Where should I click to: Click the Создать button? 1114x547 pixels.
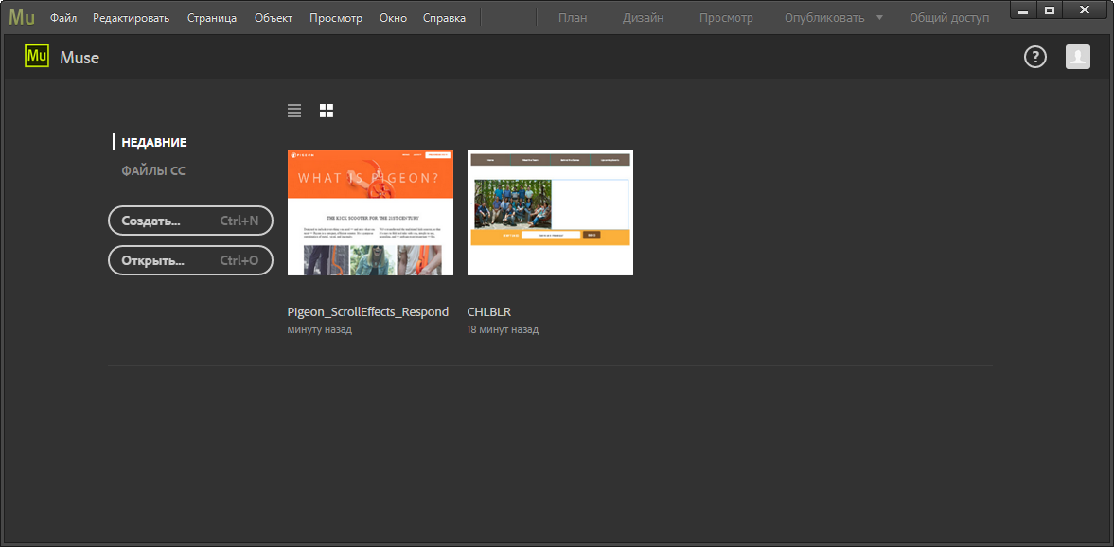[x=190, y=221]
